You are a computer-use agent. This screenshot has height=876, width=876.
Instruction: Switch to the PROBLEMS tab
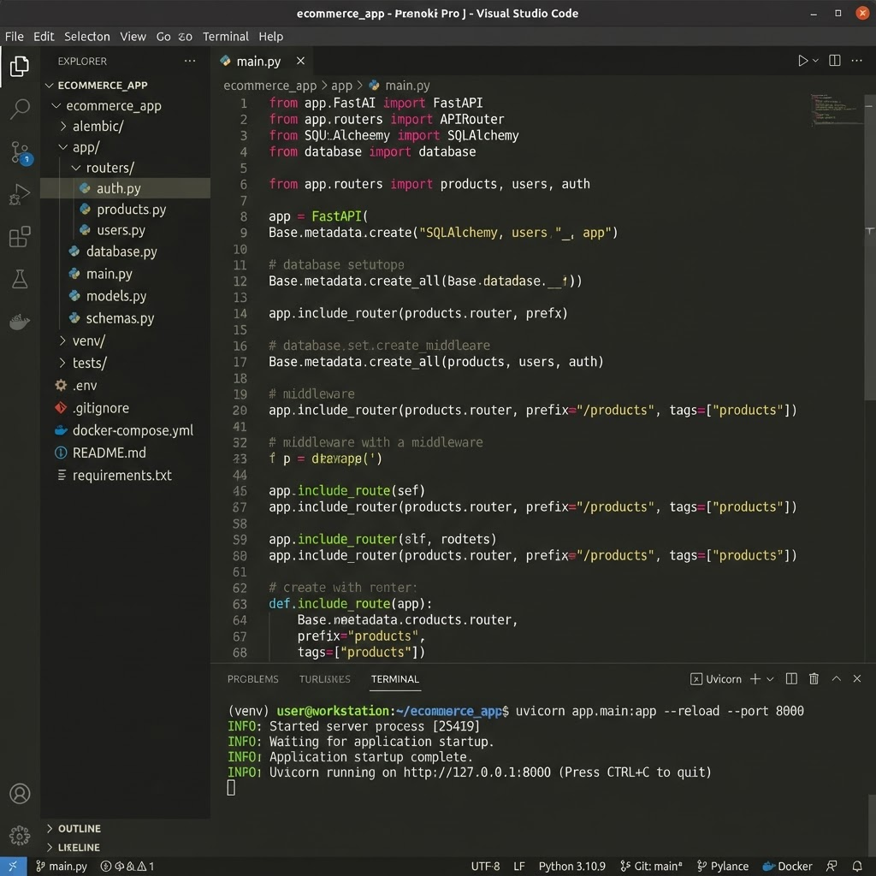[252, 678]
